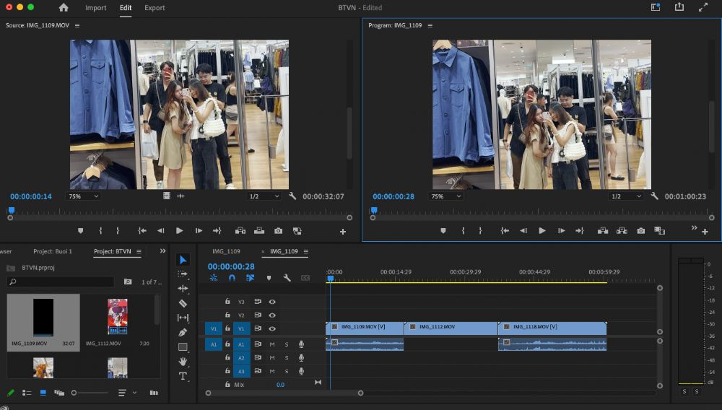Solo track A2
The image size is (722, 410).
(x=287, y=357)
